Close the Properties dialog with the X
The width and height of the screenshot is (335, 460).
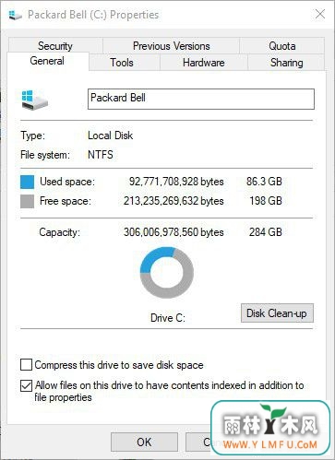[320, 14]
